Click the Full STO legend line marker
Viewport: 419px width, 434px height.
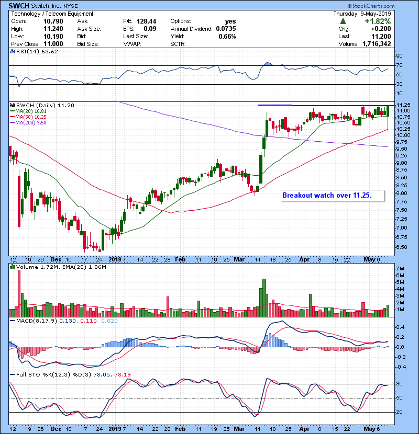click(12, 374)
